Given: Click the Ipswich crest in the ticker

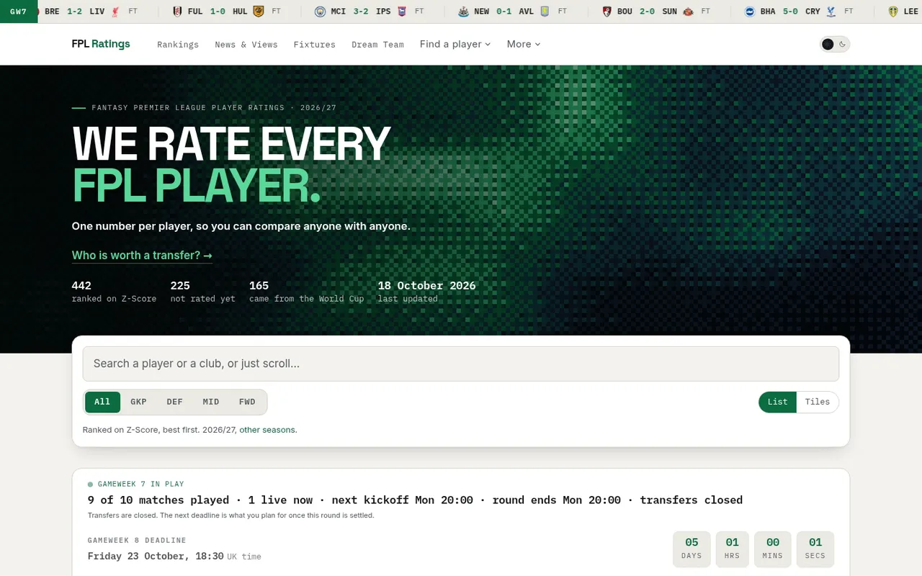Looking at the screenshot, I should [402, 12].
